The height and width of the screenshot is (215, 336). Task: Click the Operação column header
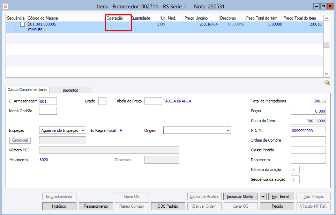(x=118, y=18)
